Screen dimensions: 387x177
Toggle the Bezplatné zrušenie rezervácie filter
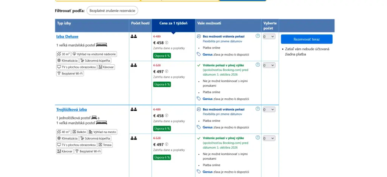pyautogui.click(x=112, y=11)
